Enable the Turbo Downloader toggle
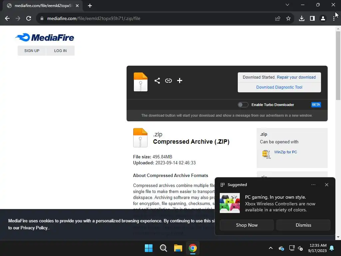 click(243, 105)
